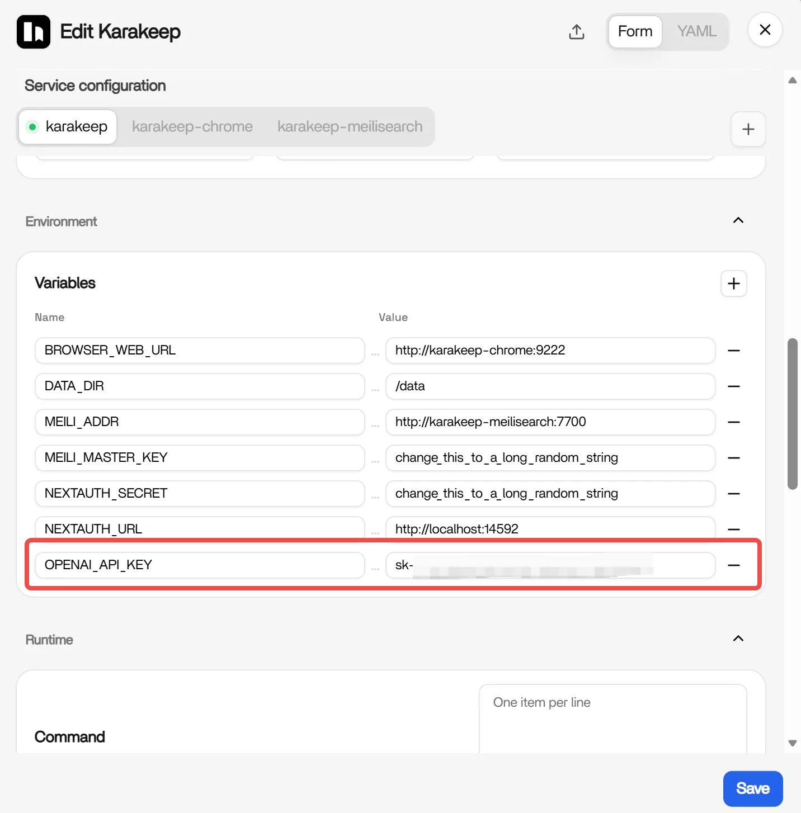Edit the BROWSER_WEB_URL name field
Screen dimensions: 801x813
pyautogui.click(x=200, y=351)
